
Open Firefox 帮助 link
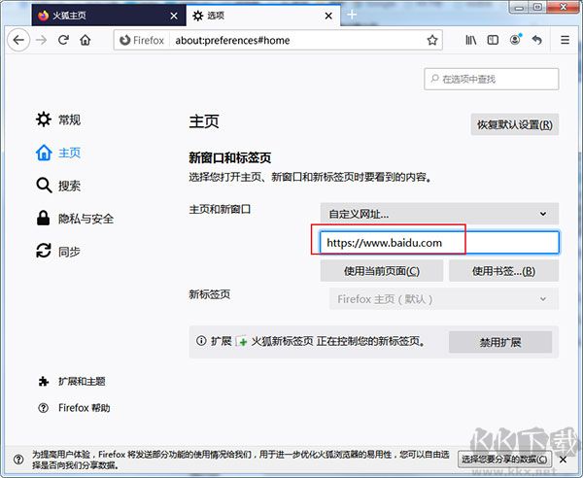tap(74, 408)
